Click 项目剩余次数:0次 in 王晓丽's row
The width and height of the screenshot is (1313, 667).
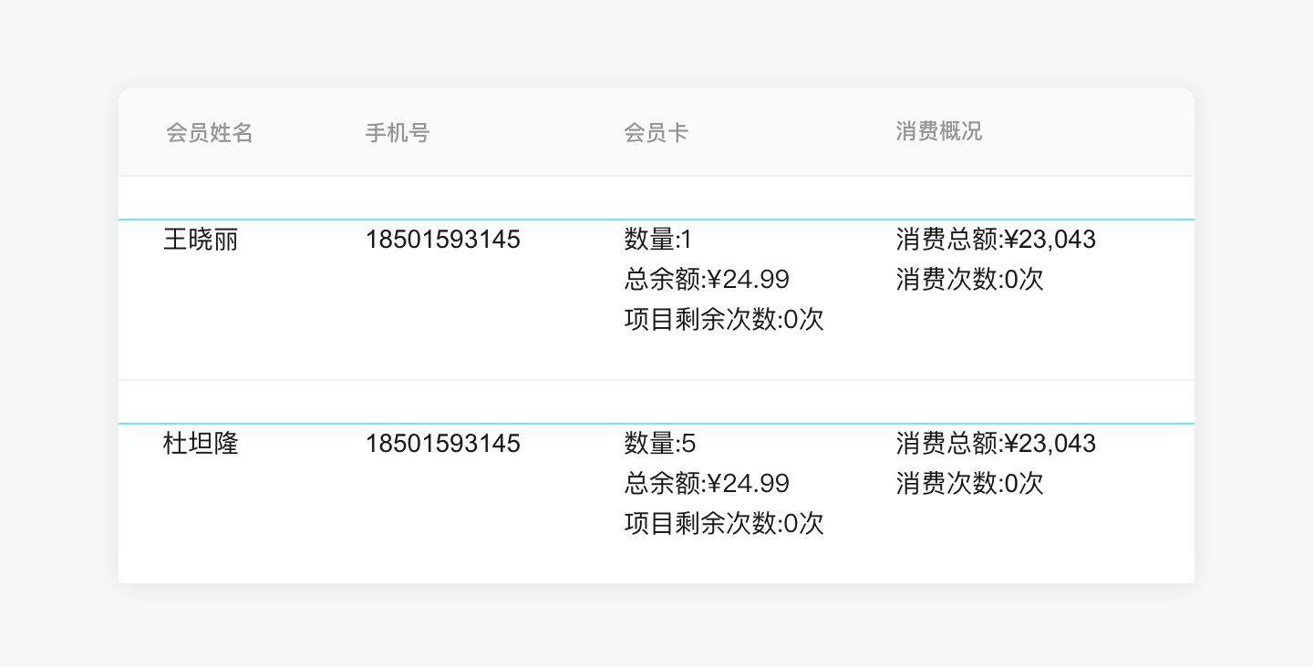[x=724, y=319]
